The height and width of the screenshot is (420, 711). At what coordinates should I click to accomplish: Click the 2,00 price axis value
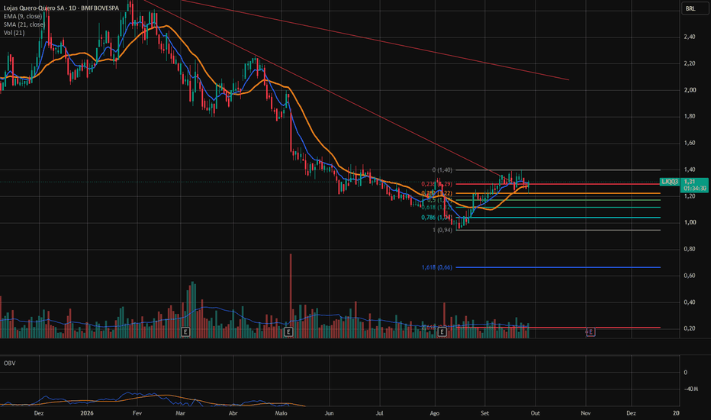[x=690, y=90]
